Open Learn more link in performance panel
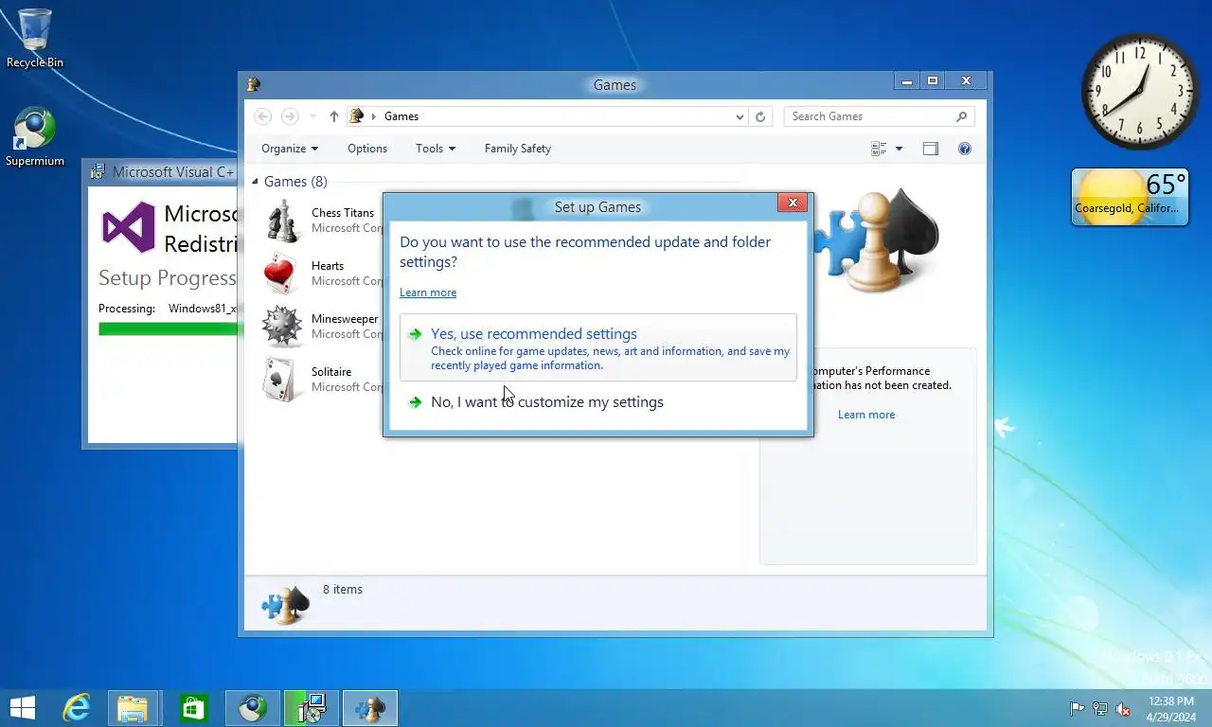 click(x=866, y=415)
